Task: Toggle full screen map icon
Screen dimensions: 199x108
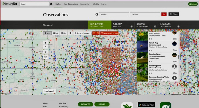Action: [x=46, y=57]
